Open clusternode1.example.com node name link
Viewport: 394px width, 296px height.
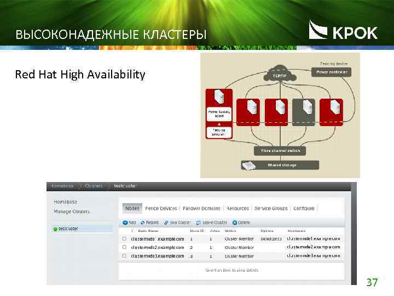[158, 239]
